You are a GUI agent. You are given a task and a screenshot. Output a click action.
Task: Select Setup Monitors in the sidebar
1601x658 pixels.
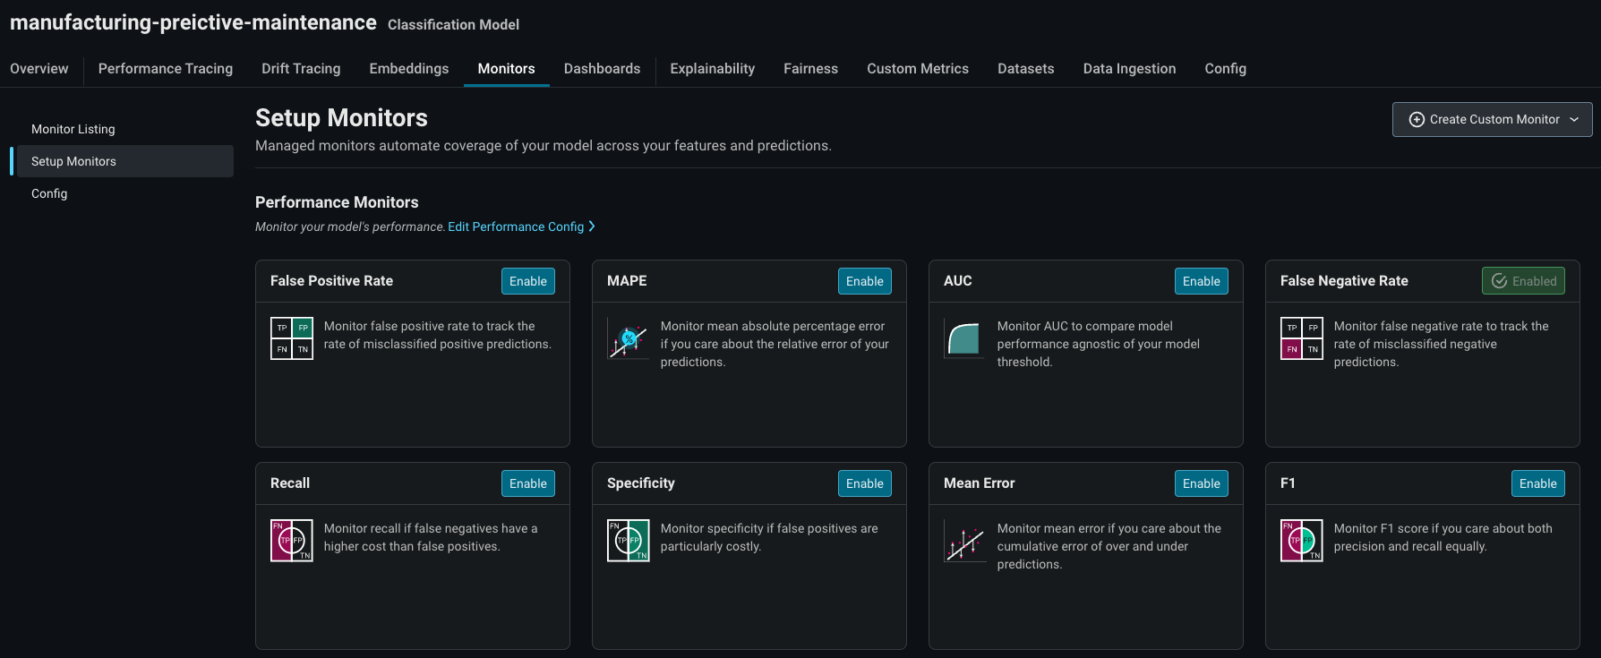(x=125, y=161)
